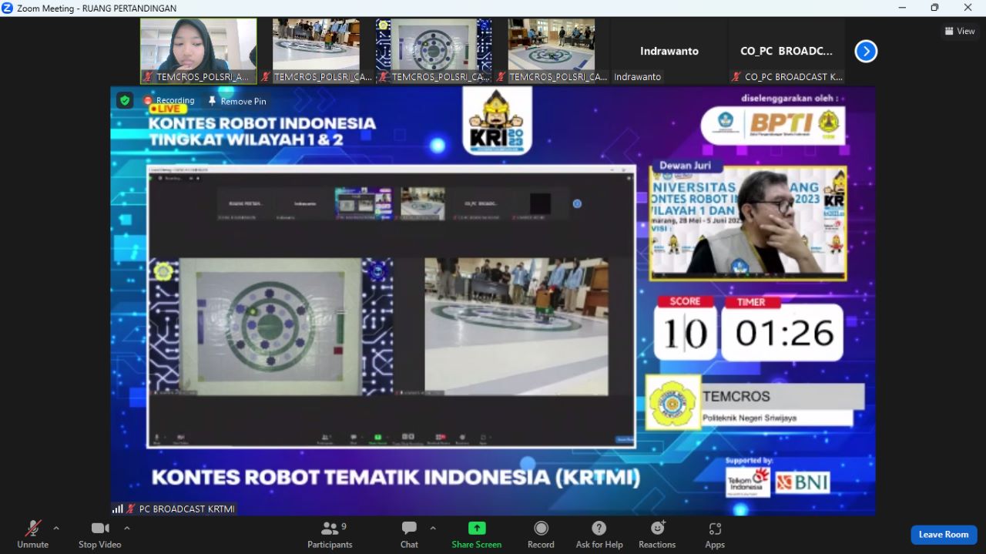Open the Chat panel
This screenshot has width=986, height=554.
tap(408, 533)
